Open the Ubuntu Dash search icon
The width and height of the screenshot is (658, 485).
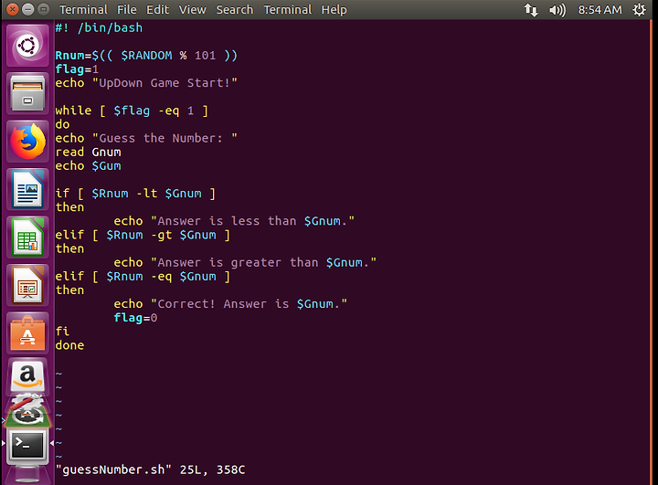tap(27, 46)
